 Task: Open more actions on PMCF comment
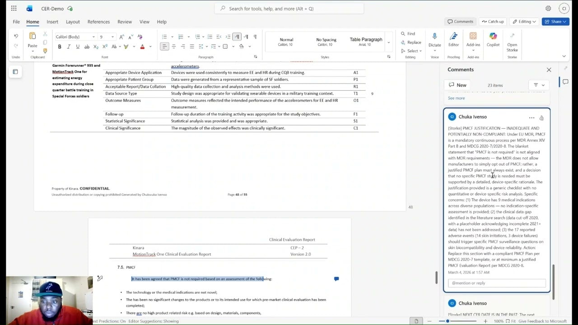[531, 118]
